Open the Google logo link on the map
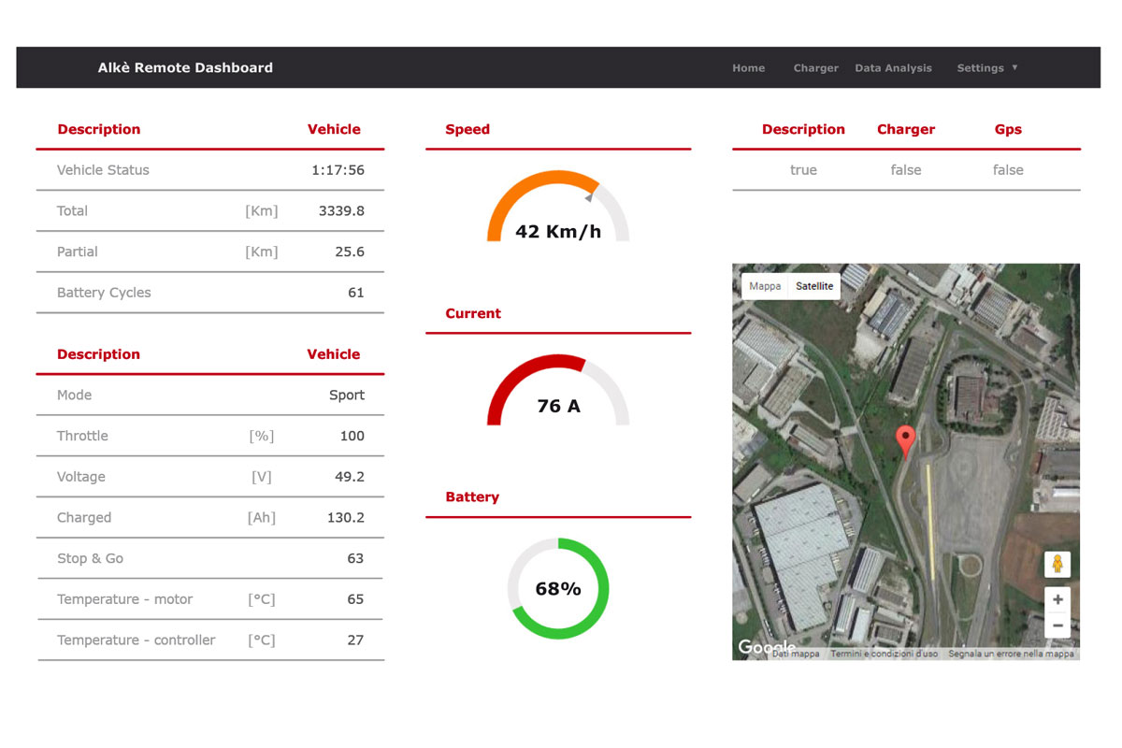Image resolution: width=1122 pixels, height=748 pixels. click(766, 647)
